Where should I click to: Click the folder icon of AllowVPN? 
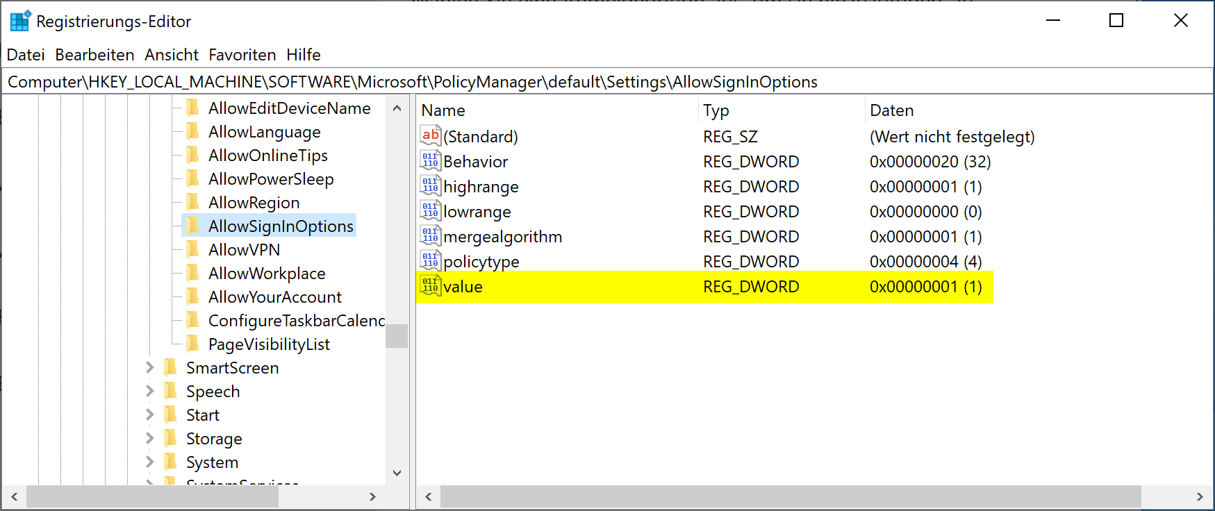point(193,249)
